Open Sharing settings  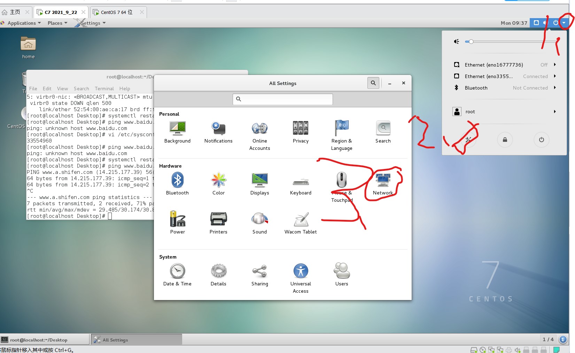tap(259, 275)
